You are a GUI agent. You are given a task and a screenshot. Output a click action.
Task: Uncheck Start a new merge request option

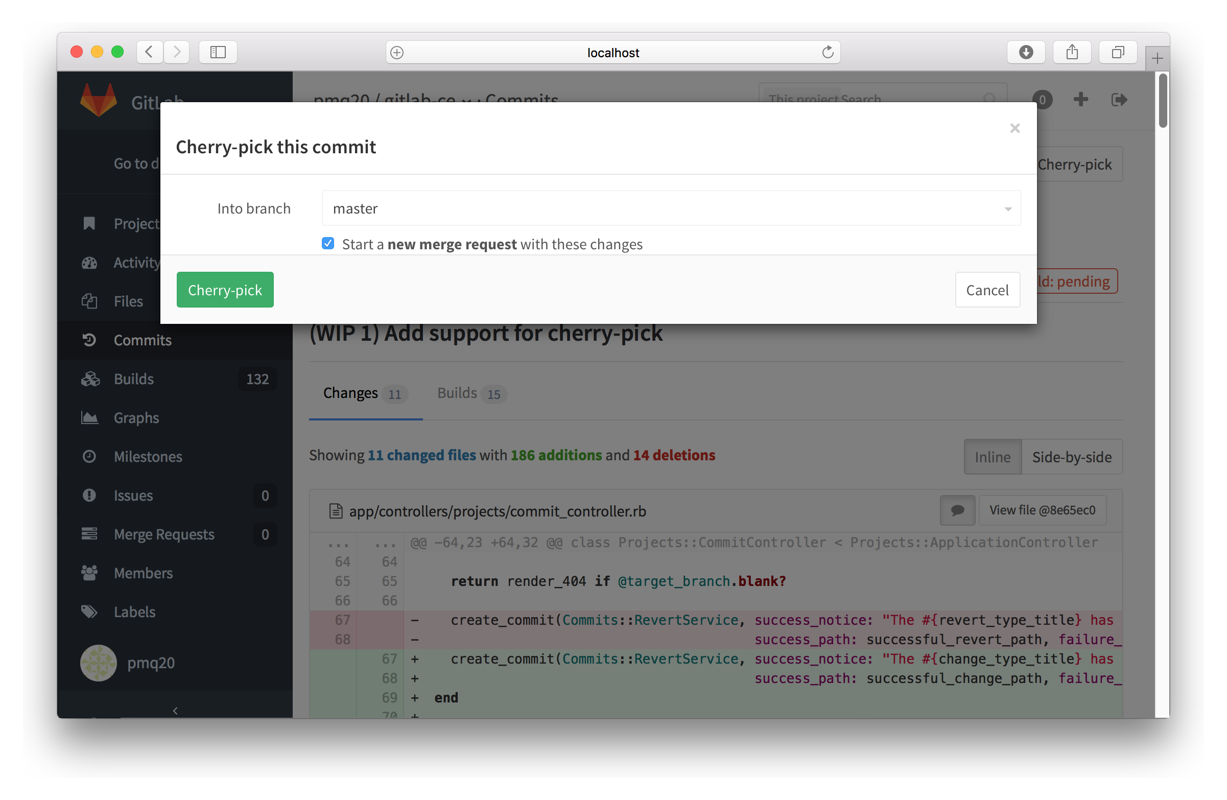(328, 243)
